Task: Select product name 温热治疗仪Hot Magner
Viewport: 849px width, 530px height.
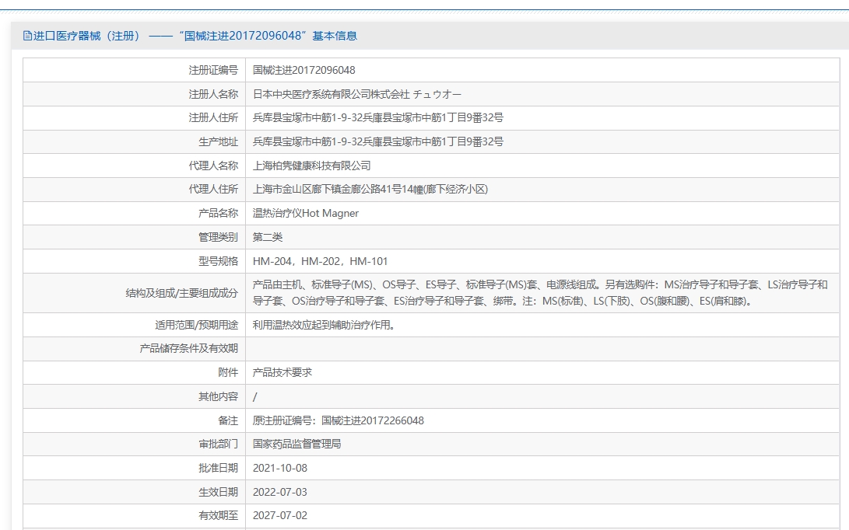Action: pyautogui.click(x=305, y=213)
